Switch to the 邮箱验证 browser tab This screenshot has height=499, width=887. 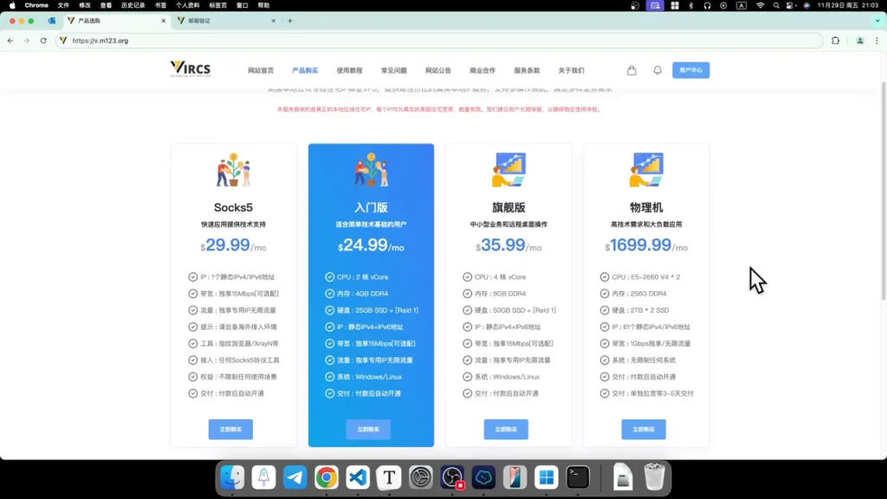point(226,21)
